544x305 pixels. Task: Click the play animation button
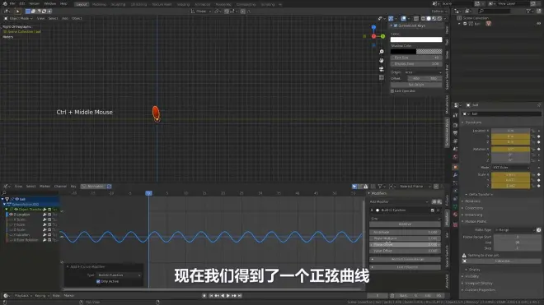tap(228, 296)
